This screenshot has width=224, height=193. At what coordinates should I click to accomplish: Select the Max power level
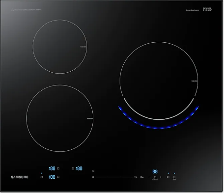142,177
